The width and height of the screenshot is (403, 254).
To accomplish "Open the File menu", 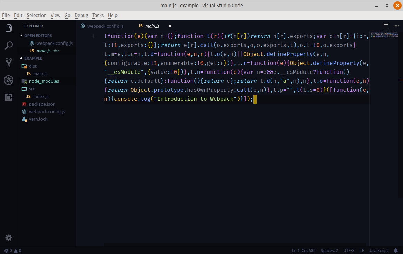I will click(x=6, y=15).
